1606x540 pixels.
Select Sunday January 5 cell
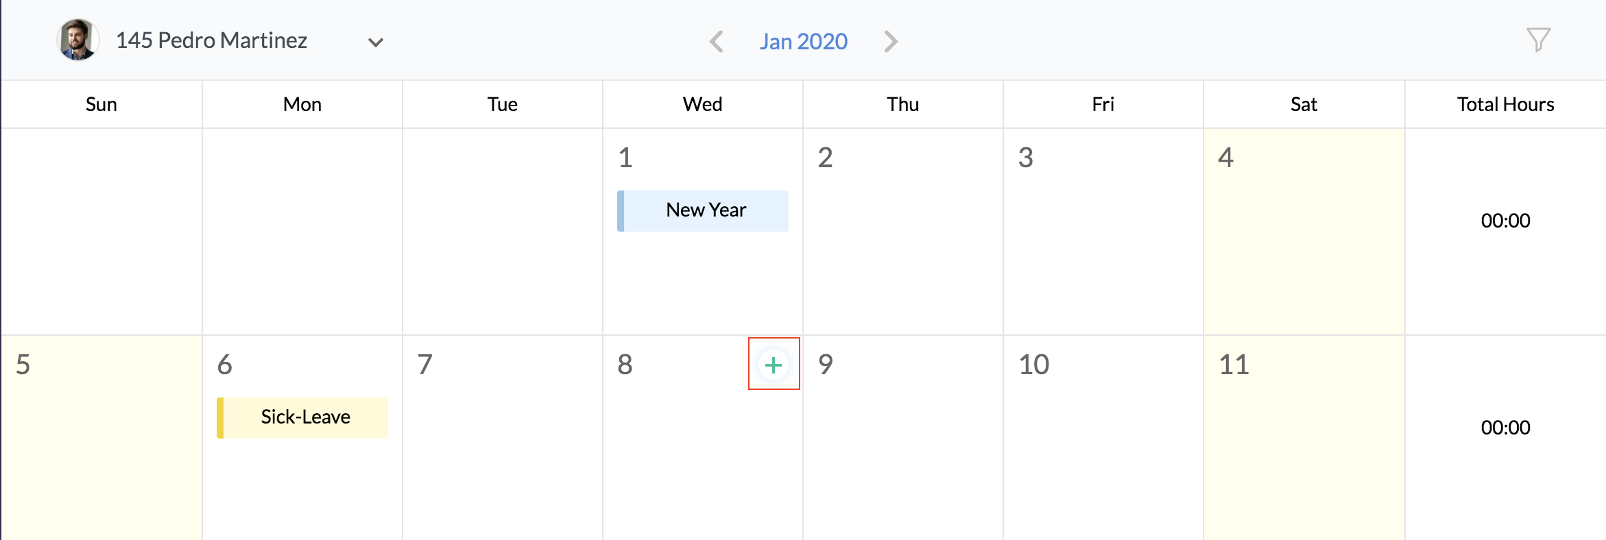pos(101,439)
